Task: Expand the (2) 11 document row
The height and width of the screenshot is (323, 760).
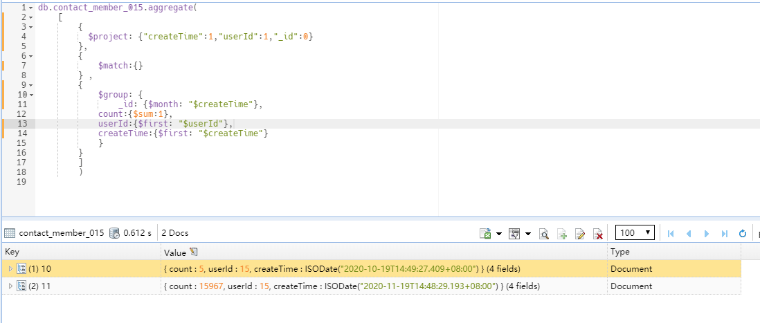Action: [10, 286]
